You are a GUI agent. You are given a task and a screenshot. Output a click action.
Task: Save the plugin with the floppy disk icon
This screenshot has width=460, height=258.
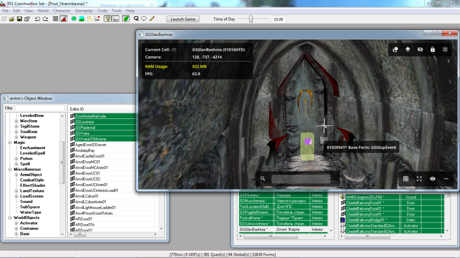coord(19,19)
